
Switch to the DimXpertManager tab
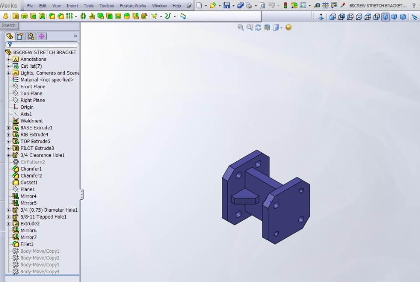pyautogui.click(x=42, y=36)
